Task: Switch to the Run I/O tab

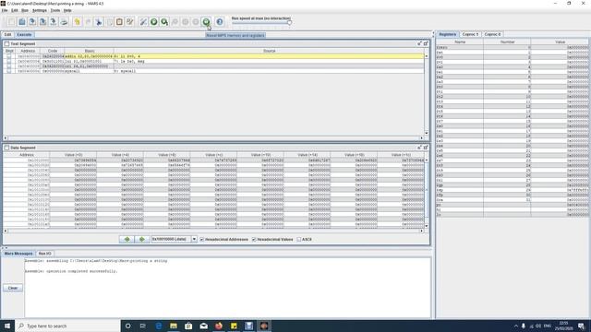Action: pos(45,254)
